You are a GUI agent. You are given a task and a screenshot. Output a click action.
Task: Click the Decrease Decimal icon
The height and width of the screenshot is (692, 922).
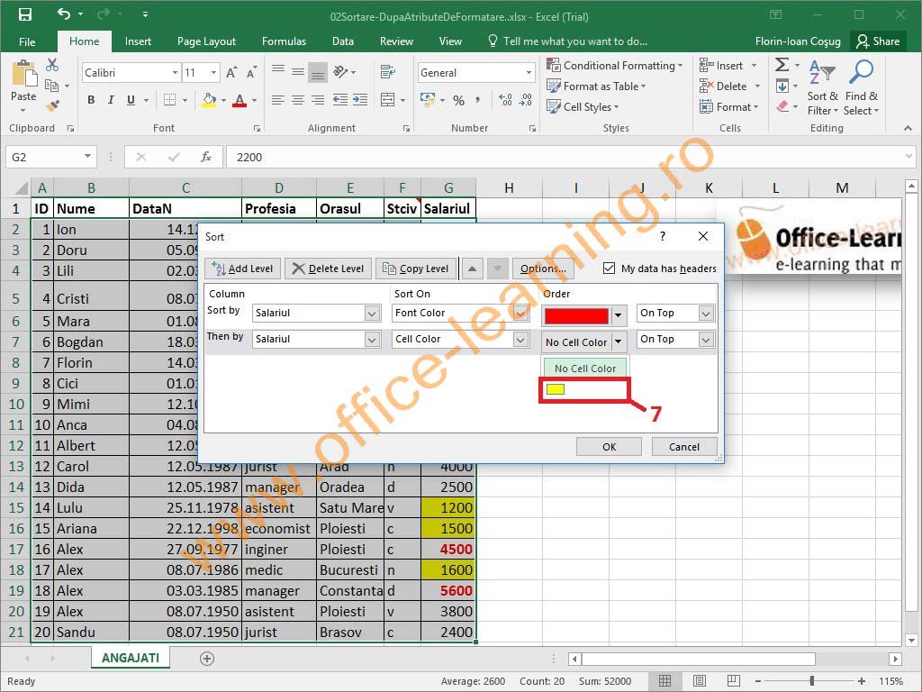pos(526,100)
